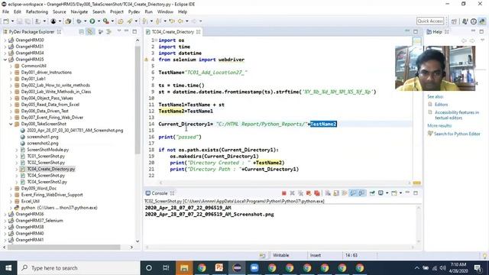The image size is (489, 275).
Task: Select the Help view tab
Action: pyautogui.click(x=437, y=32)
